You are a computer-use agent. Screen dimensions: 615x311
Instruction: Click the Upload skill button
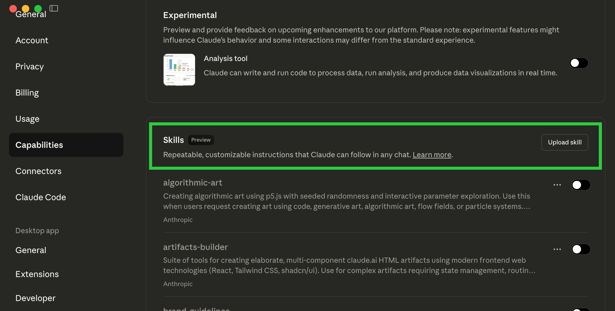(565, 142)
